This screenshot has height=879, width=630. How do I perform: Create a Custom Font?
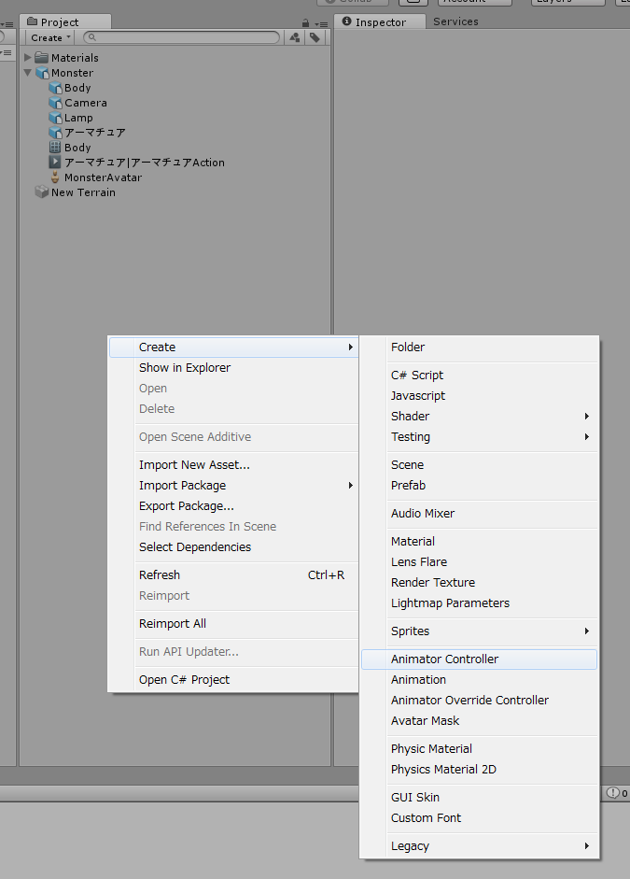pyautogui.click(x=480, y=818)
